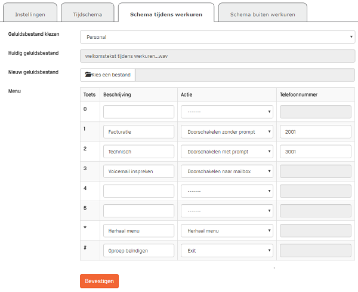
Task: Open the Doorschakelen naar mailbox dropdown
Action: [227, 171]
